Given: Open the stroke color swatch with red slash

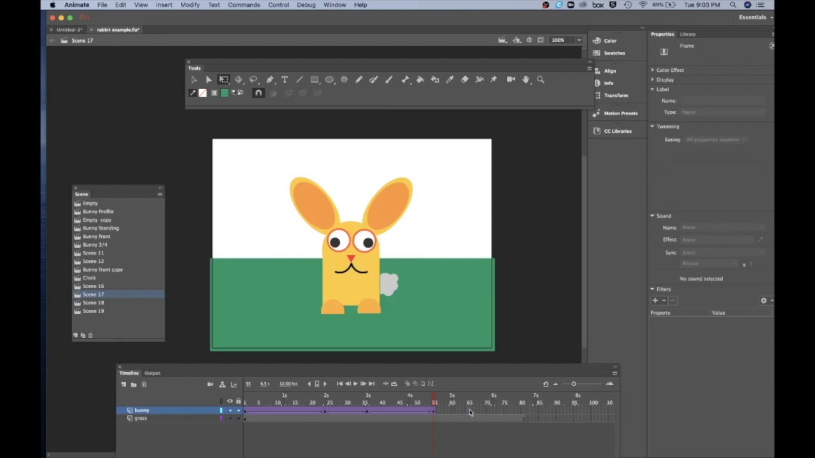Looking at the screenshot, I should (202, 94).
